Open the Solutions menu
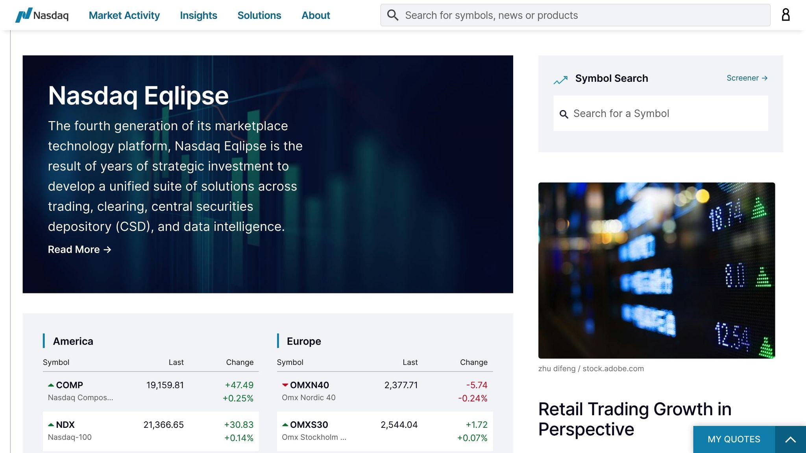Screen dimensions: 806x453 (x=259, y=15)
